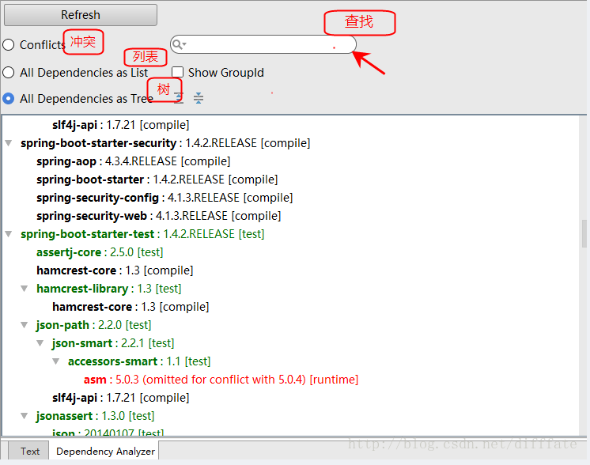The width and height of the screenshot is (590, 465).
Task: Select assertj-core 2.5.0 row
Action: [100, 252]
